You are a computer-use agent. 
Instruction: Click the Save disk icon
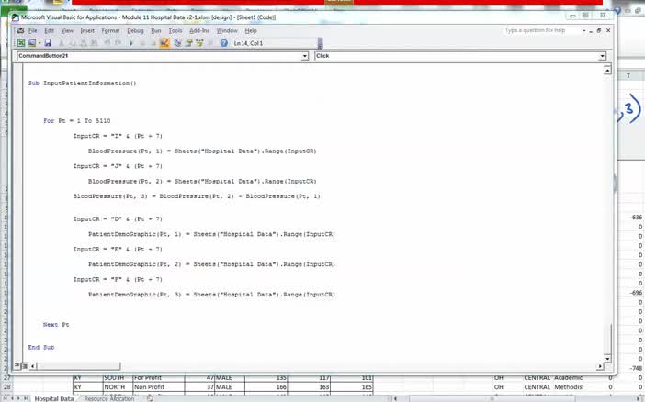pyautogui.click(x=48, y=43)
